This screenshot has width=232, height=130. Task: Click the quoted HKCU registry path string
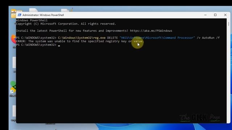pos(157,38)
